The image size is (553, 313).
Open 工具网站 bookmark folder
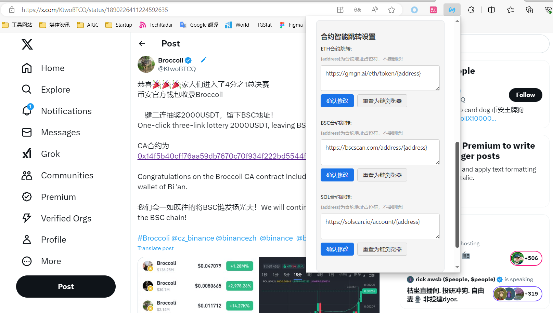(x=17, y=25)
